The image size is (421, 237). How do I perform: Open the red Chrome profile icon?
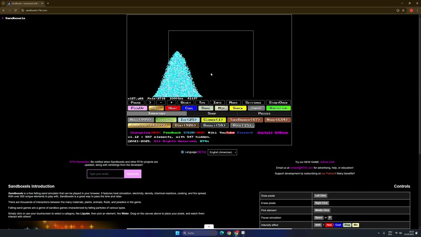(411, 10)
